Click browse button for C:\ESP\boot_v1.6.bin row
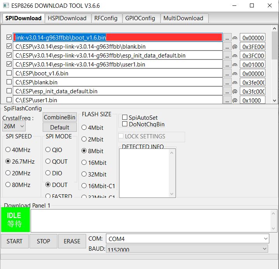The height and width of the screenshot is (269, 279). click(227, 73)
